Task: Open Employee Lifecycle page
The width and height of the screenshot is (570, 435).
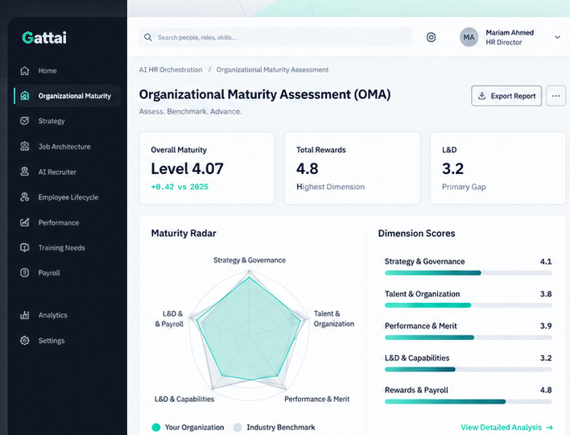Action: 68,197
